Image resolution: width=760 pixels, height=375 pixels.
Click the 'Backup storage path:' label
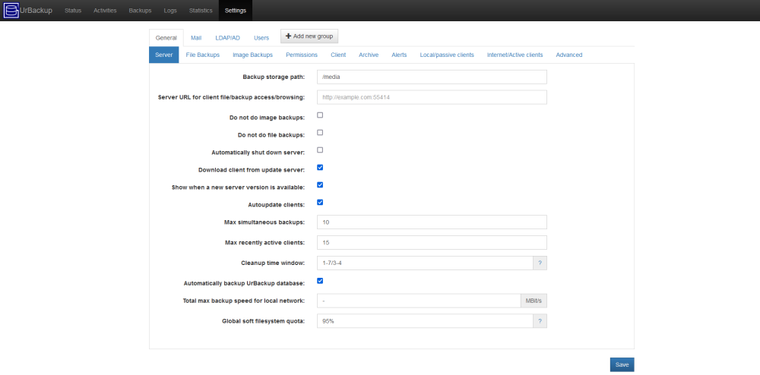[x=274, y=77]
